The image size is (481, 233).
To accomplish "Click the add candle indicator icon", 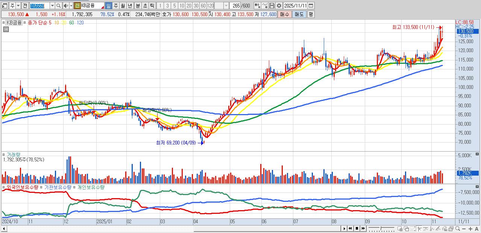I will 258,6.
